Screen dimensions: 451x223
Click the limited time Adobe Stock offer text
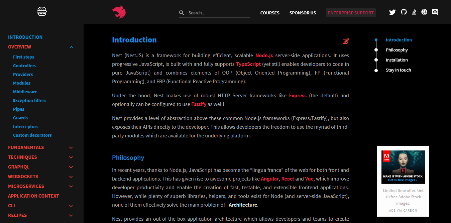click(403, 197)
